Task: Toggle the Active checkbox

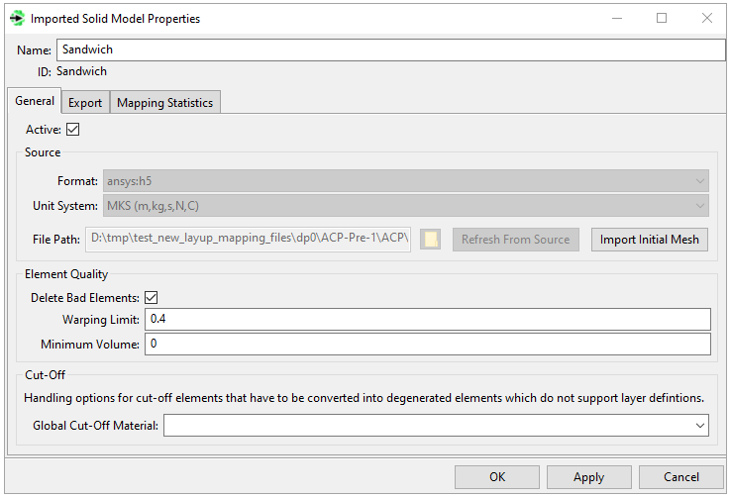Action: pyautogui.click(x=72, y=129)
